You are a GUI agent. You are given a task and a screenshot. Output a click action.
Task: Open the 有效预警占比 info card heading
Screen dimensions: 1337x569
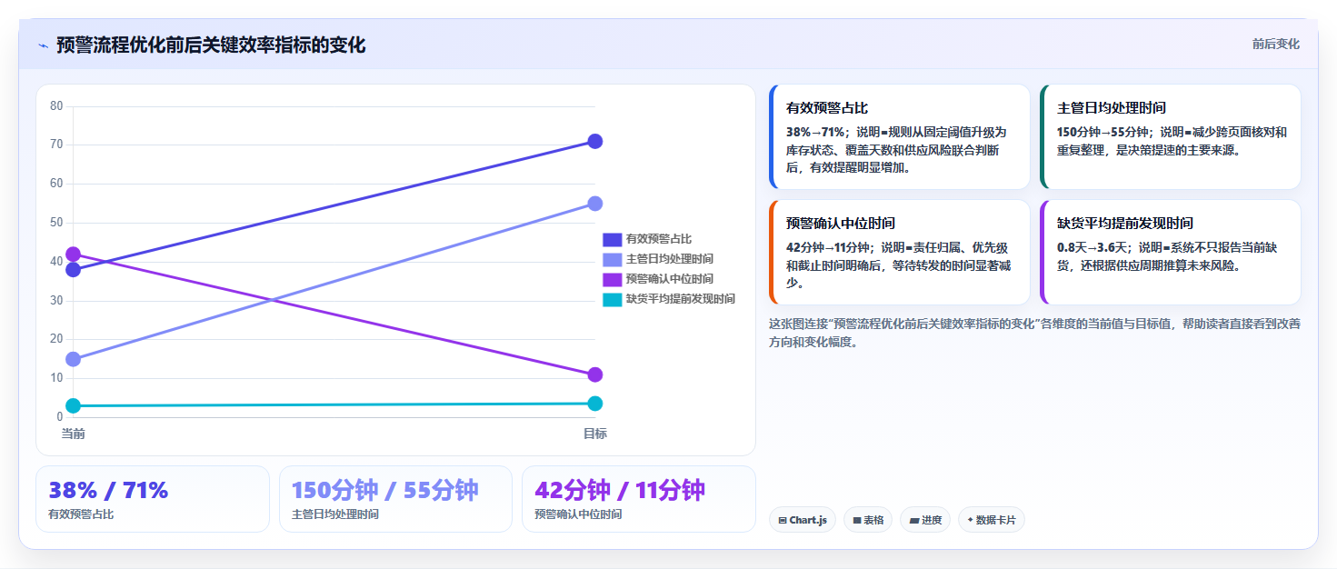(827, 107)
